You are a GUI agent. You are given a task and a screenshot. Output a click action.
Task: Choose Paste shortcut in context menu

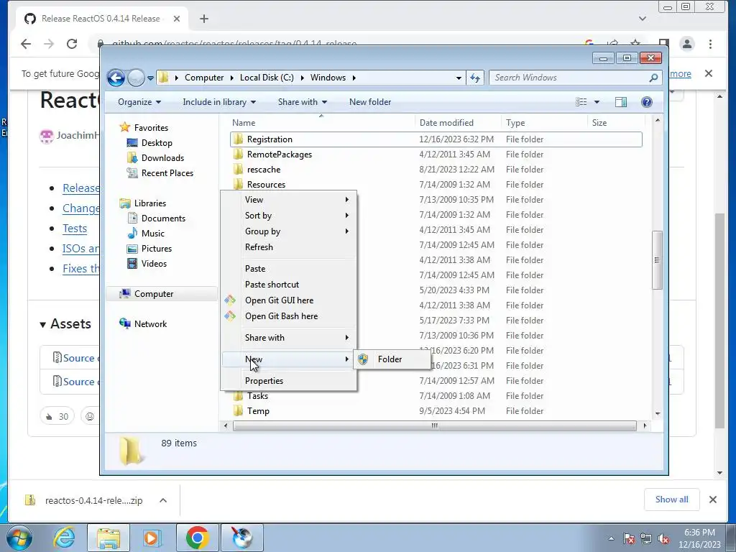tap(289, 285)
